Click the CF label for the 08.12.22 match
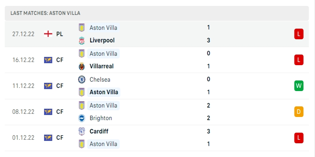The image size is (315, 157). pyautogui.click(x=60, y=111)
